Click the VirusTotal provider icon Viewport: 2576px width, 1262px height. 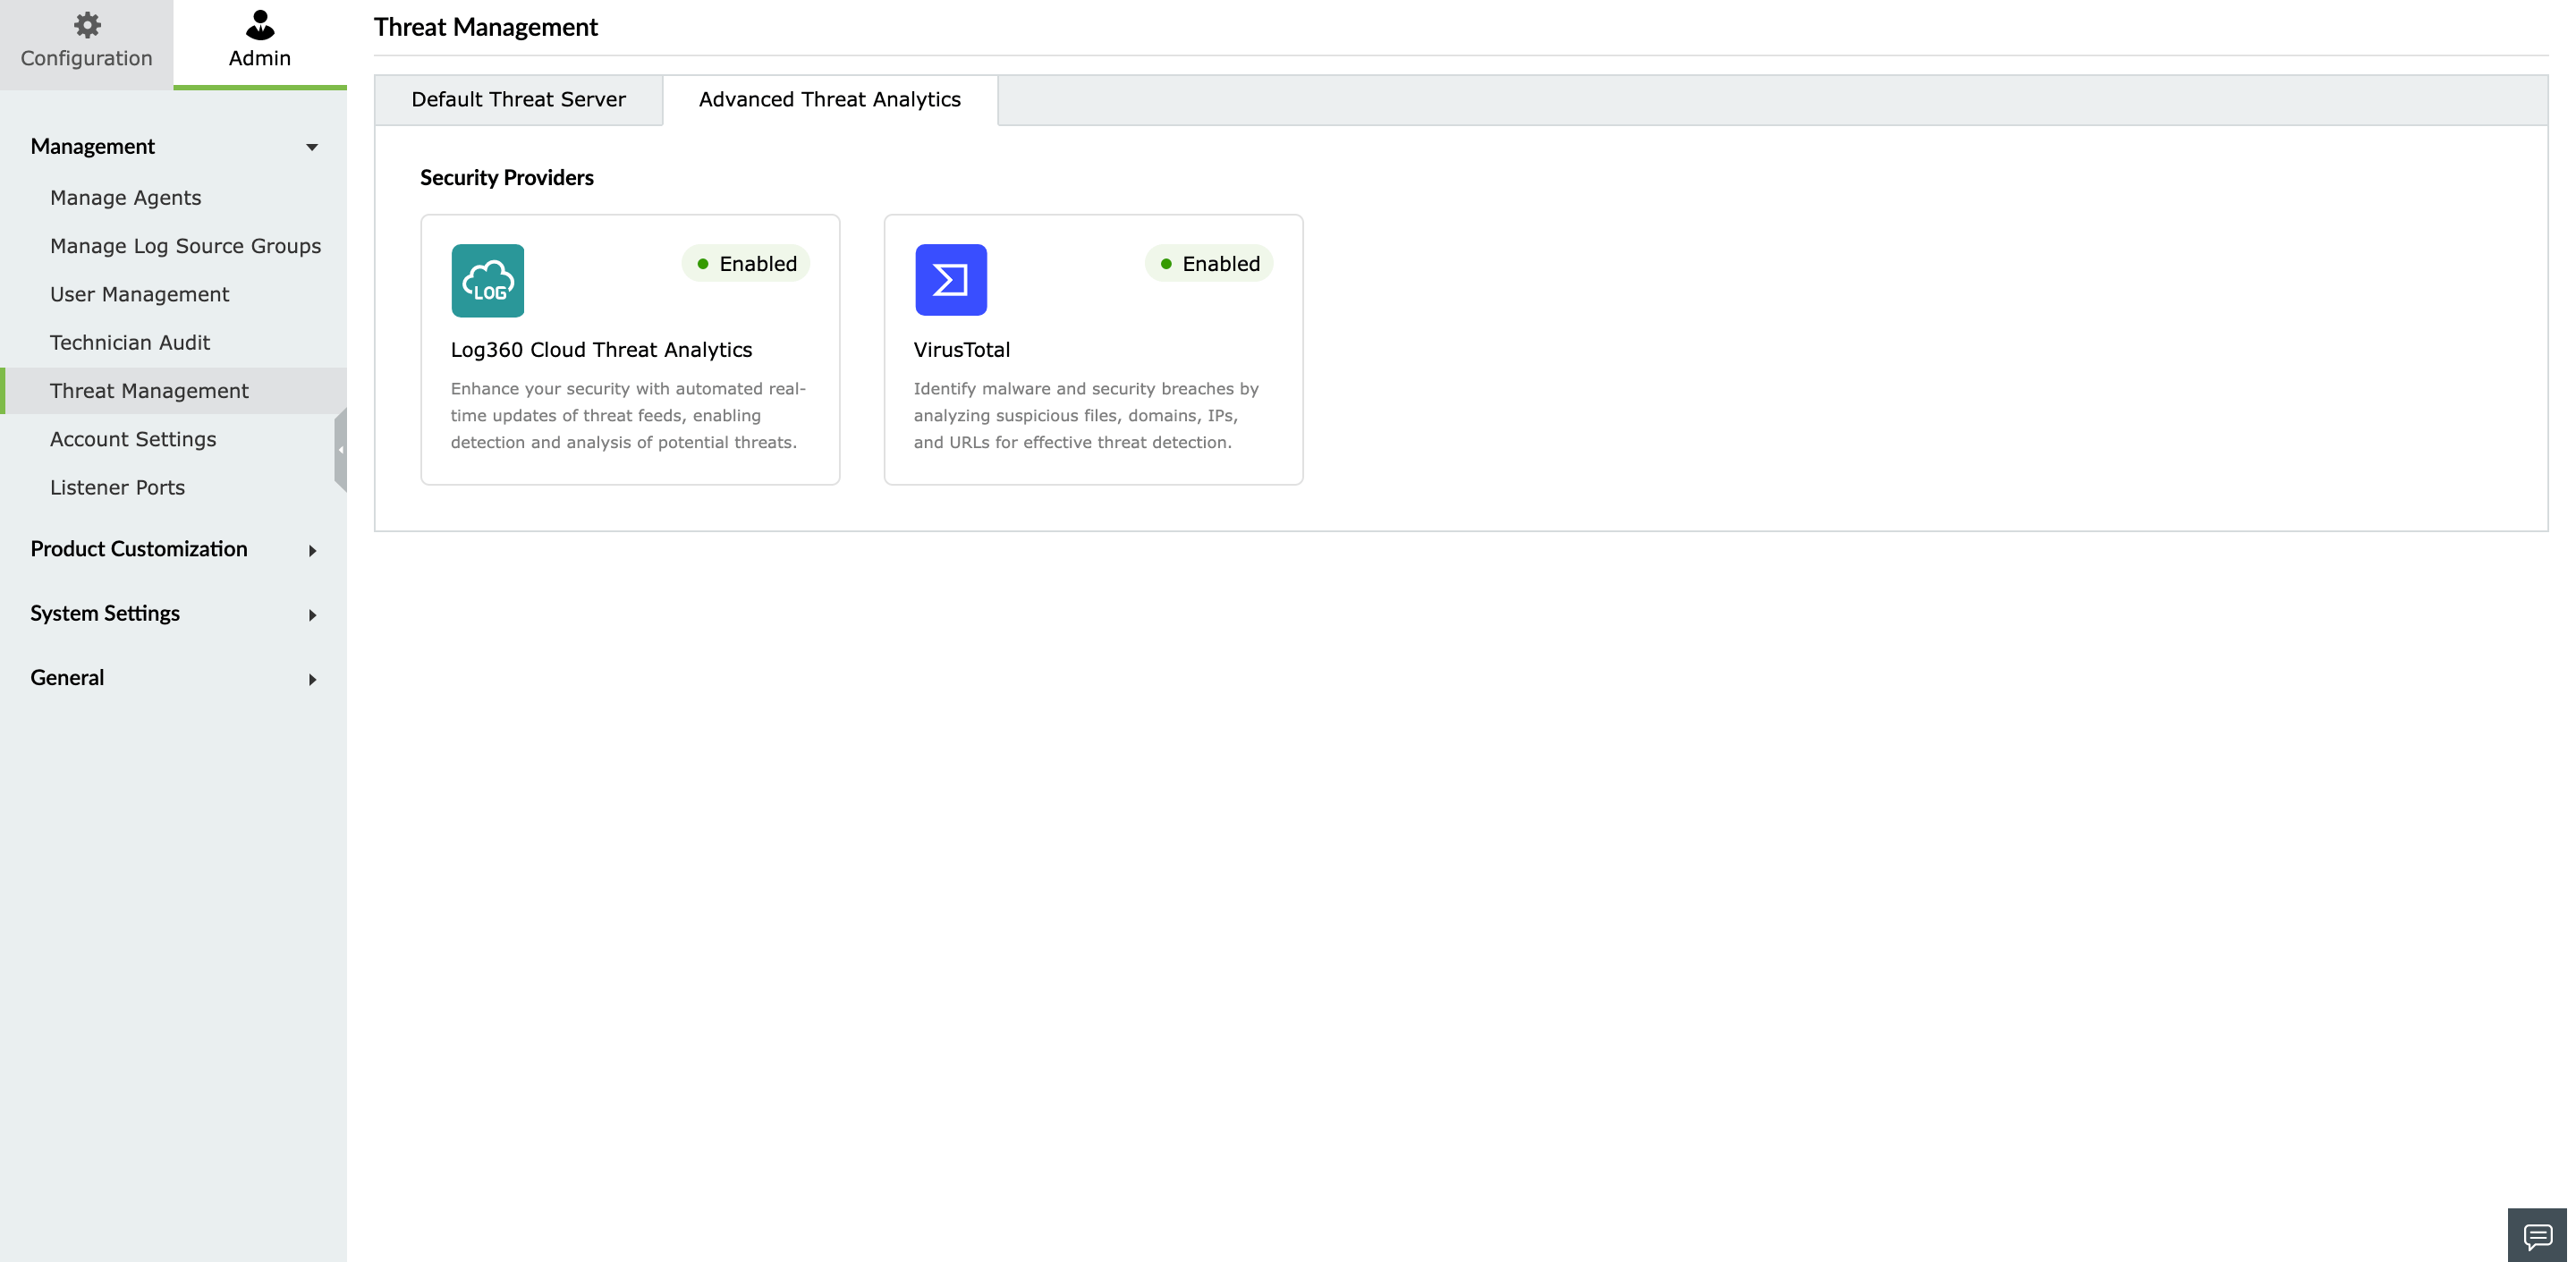pos(951,281)
